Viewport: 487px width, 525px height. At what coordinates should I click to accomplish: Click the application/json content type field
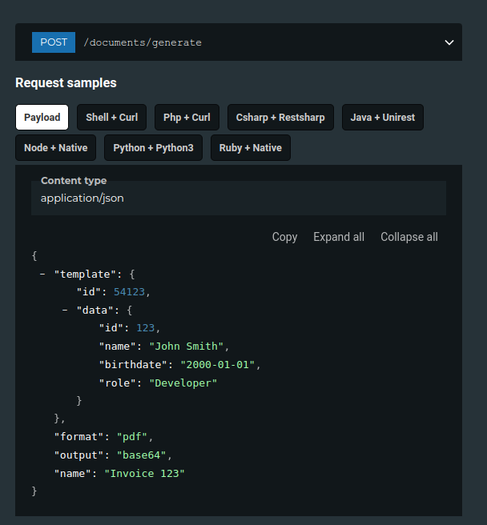[x=83, y=198]
